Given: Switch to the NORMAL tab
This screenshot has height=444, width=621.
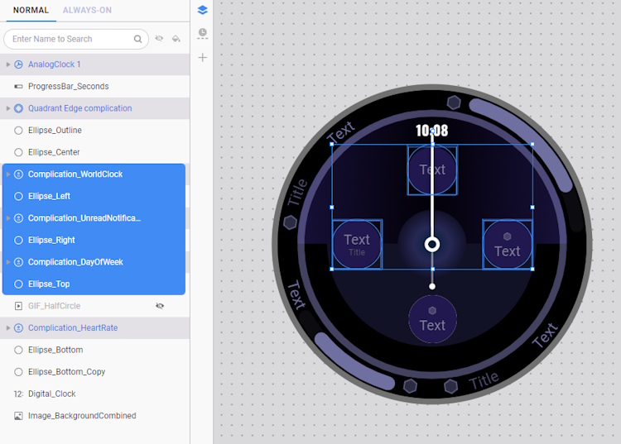Looking at the screenshot, I should [x=31, y=10].
